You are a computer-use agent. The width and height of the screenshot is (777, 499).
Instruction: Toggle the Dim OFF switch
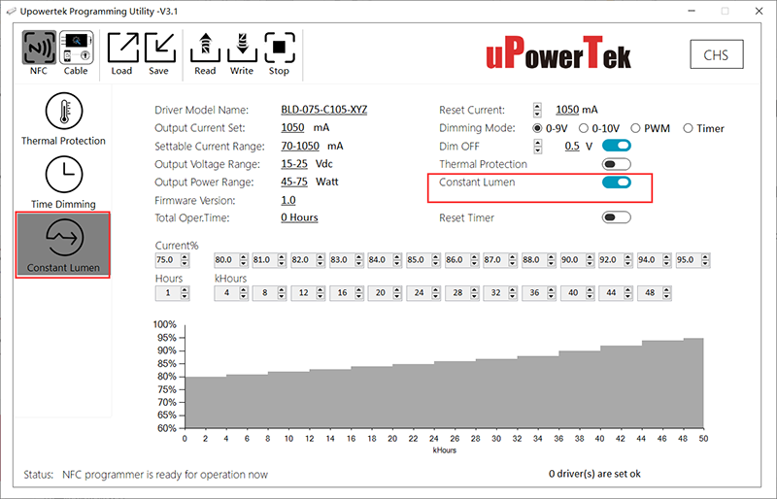point(617,146)
